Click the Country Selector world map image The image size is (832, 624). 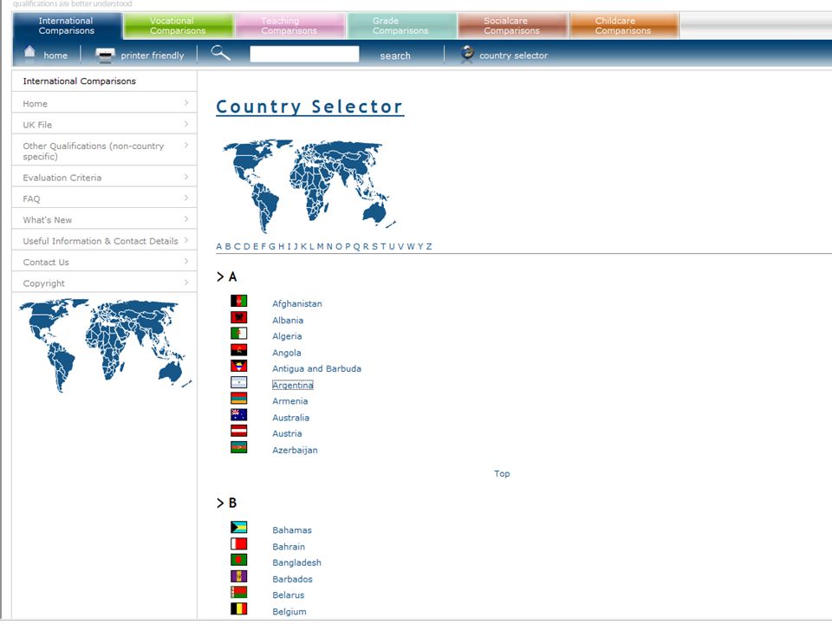click(309, 185)
